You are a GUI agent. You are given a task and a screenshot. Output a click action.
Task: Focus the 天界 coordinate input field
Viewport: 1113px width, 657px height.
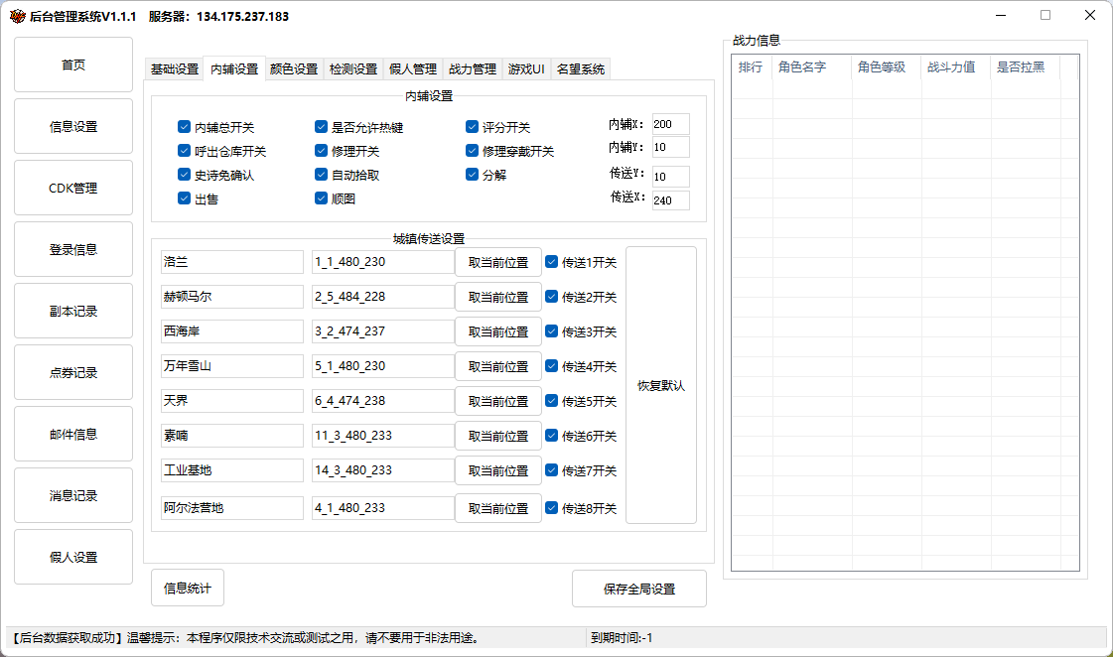coord(382,401)
